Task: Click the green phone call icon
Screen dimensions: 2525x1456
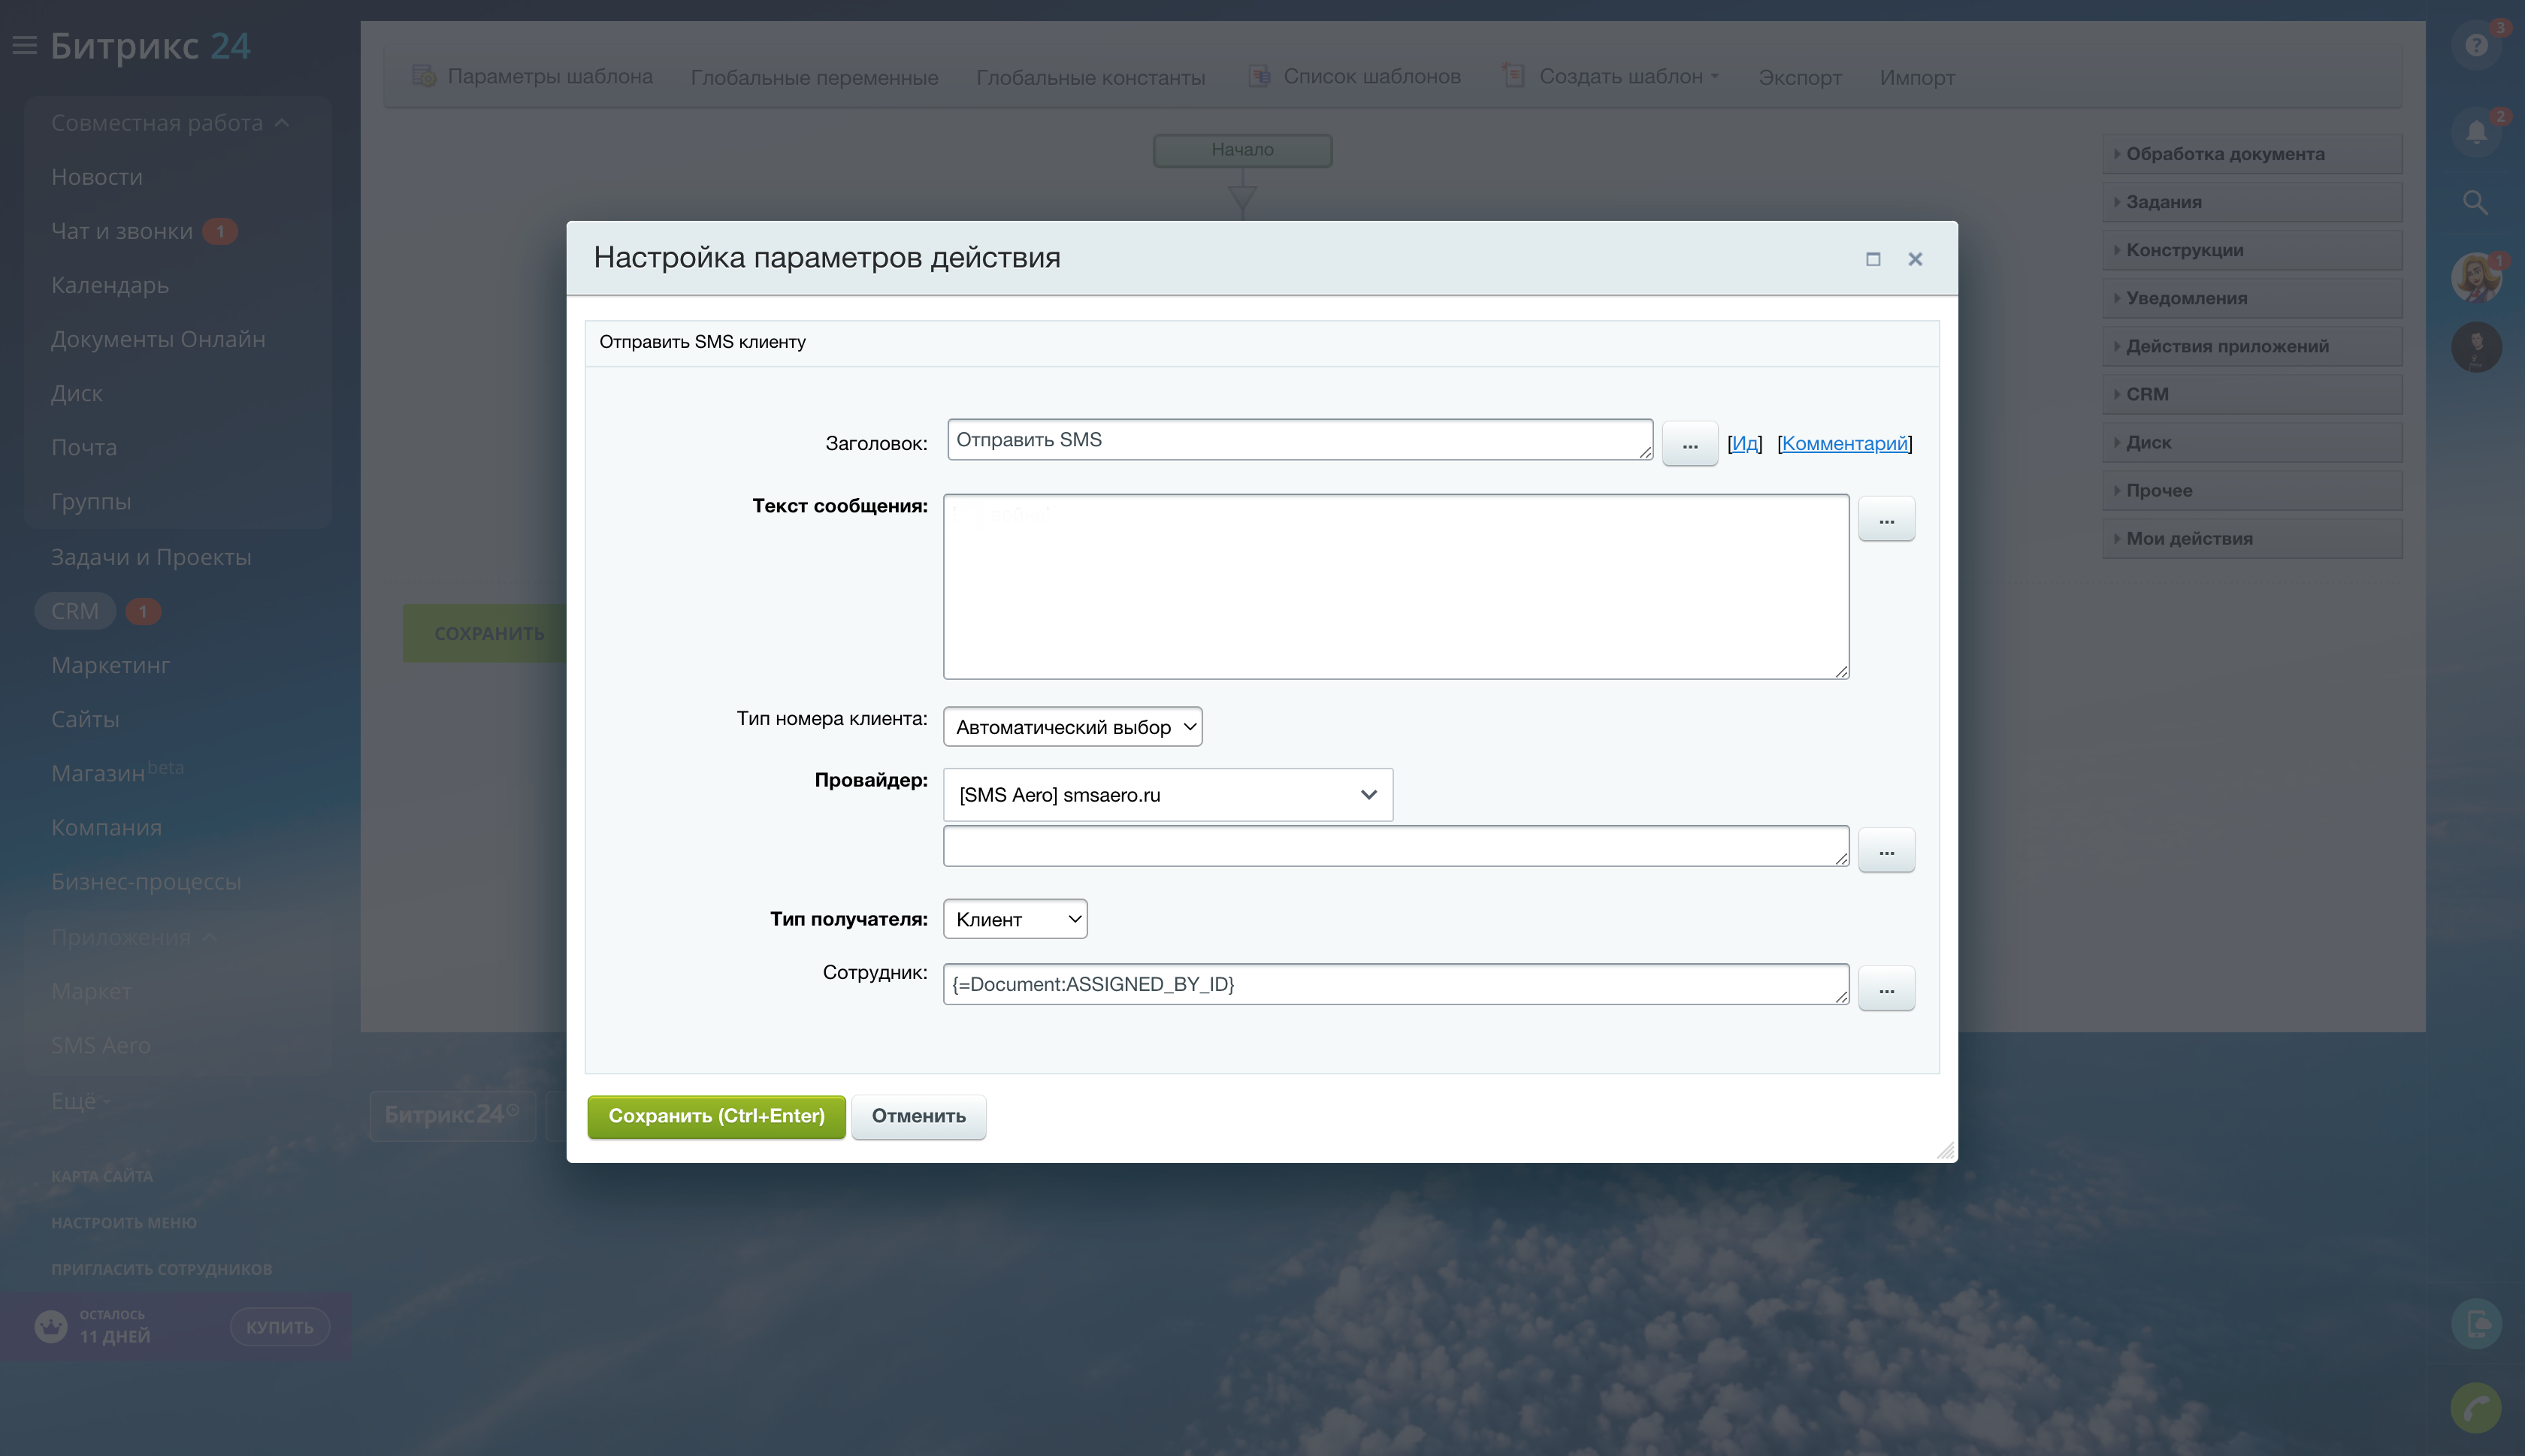Action: pos(2476,1408)
